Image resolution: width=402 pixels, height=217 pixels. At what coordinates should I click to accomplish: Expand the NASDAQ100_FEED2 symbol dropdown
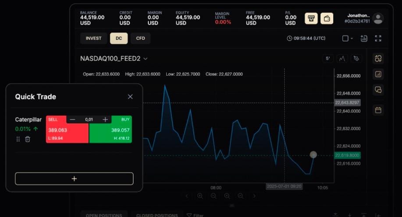pos(145,59)
